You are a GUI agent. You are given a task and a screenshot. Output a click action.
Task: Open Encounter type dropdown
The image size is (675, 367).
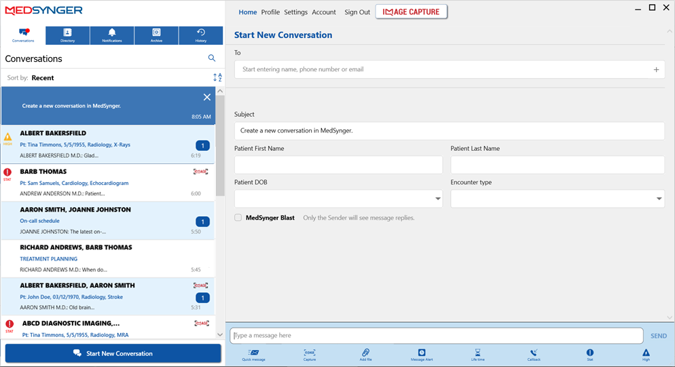pos(558,198)
